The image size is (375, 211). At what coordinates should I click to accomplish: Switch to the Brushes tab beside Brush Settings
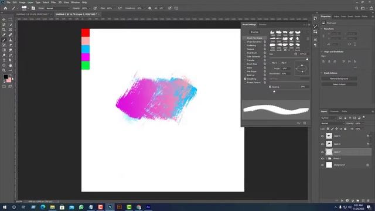point(262,25)
